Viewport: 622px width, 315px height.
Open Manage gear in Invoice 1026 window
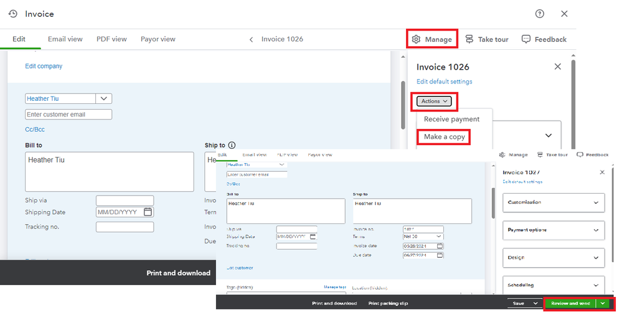pyautogui.click(x=432, y=39)
